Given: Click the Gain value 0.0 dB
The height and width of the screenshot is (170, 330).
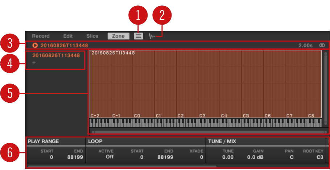Looking at the screenshot, I should point(256,157).
